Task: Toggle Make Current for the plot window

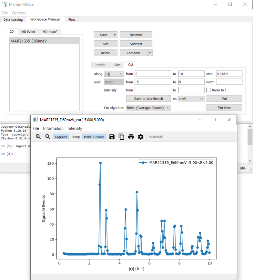Action: tap(94, 137)
